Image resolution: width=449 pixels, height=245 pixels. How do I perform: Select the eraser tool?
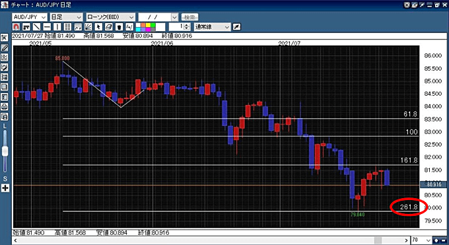click(109, 27)
